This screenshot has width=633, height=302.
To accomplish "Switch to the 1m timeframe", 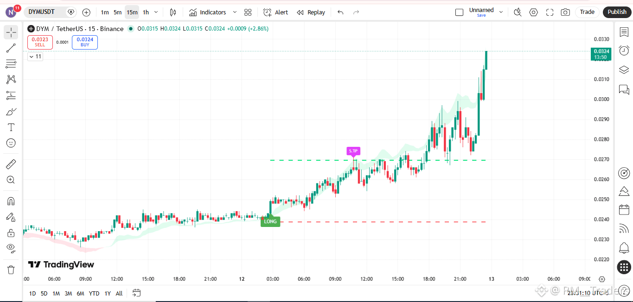I will 105,13.
